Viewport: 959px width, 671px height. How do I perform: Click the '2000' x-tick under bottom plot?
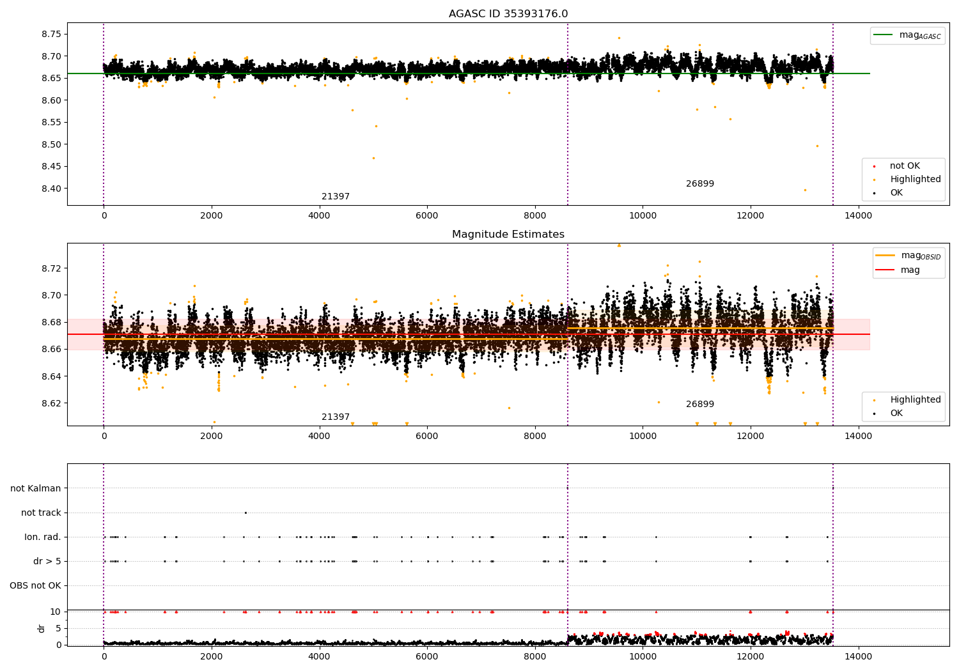pyautogui.click(x=212, y=657)
